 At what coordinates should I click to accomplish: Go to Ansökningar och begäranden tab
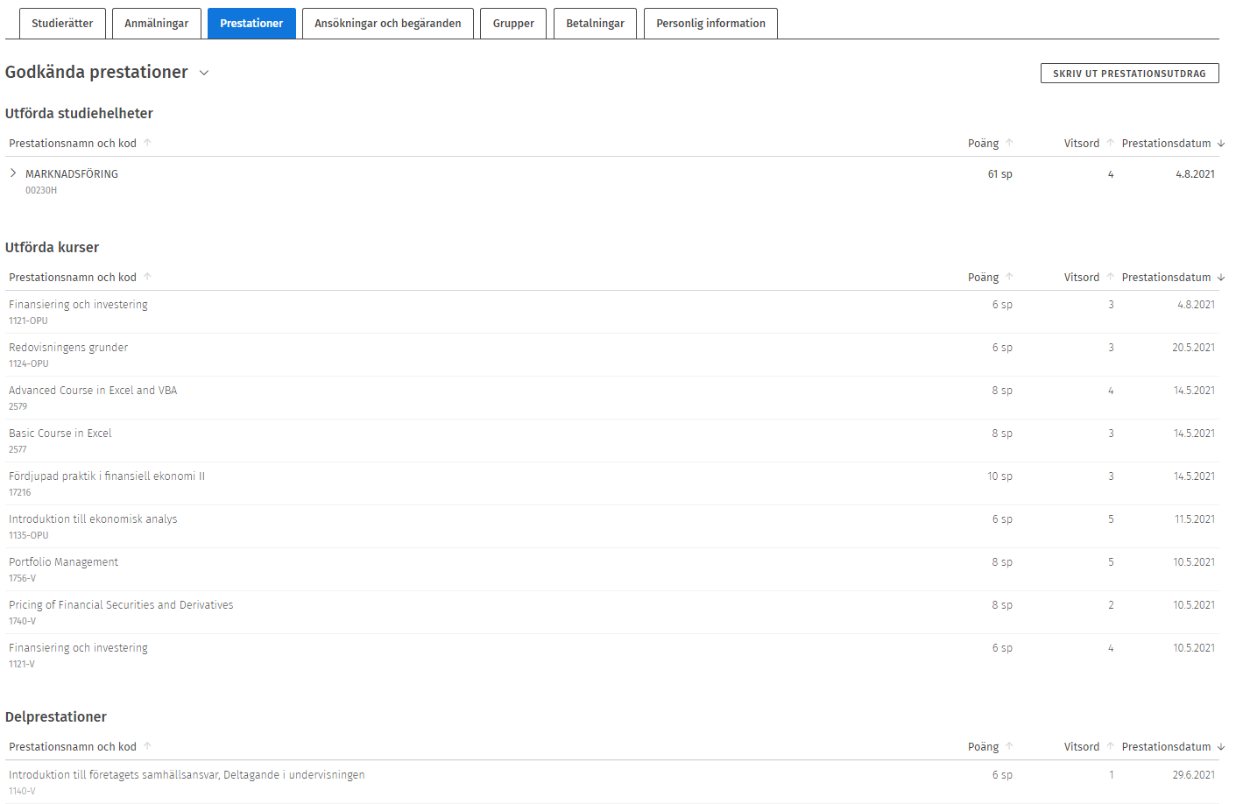[x=387, y=24]
